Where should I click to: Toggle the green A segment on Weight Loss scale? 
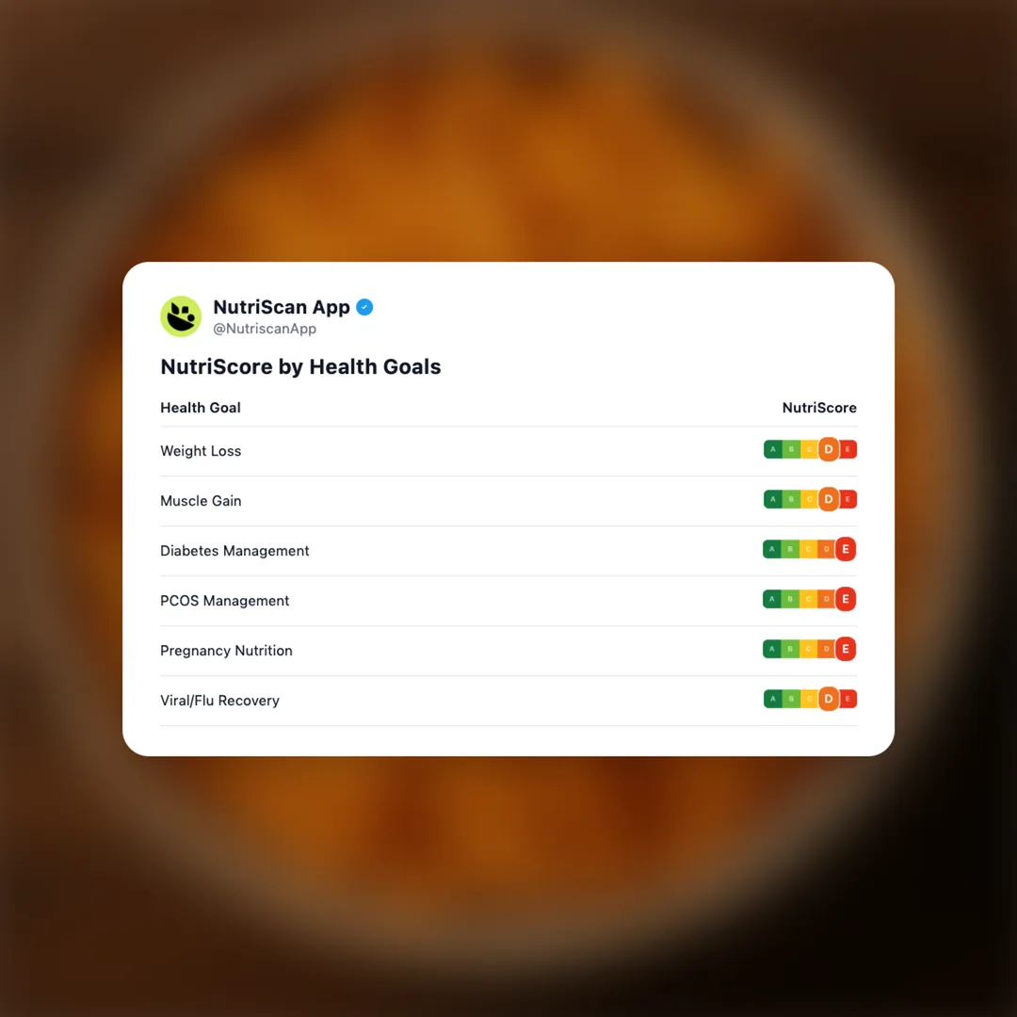772,449
